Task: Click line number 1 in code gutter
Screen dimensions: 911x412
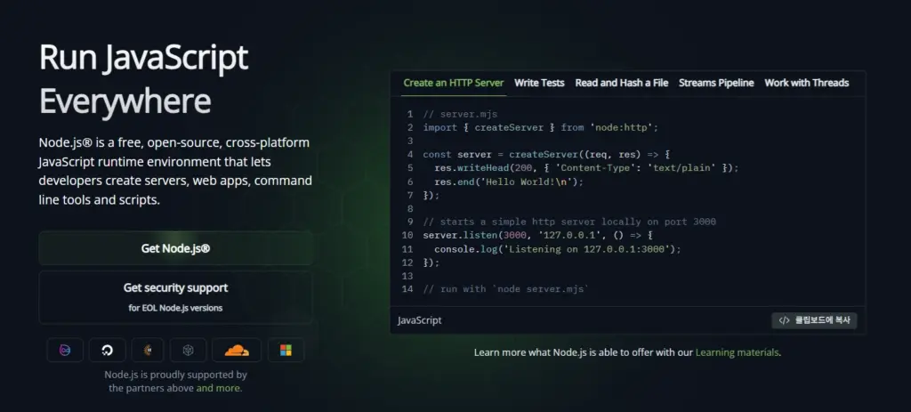Action: pyautogui.click(x=409, y=115)
